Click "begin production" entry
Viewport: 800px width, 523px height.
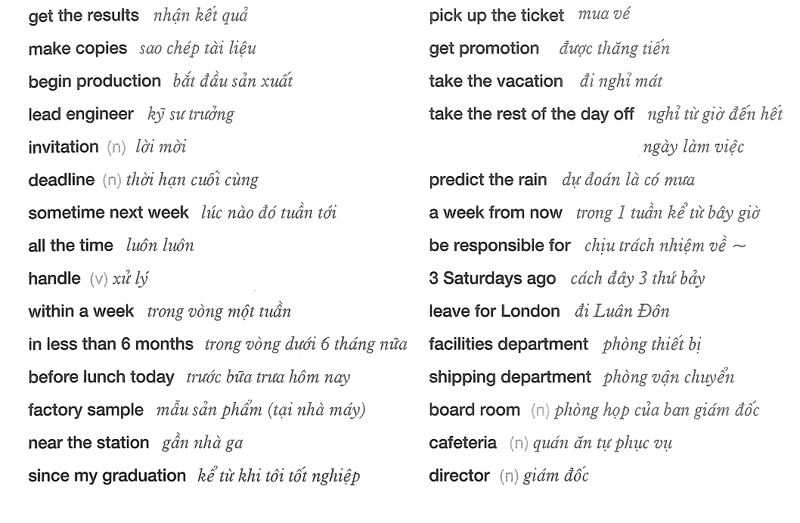pos(95,82)
